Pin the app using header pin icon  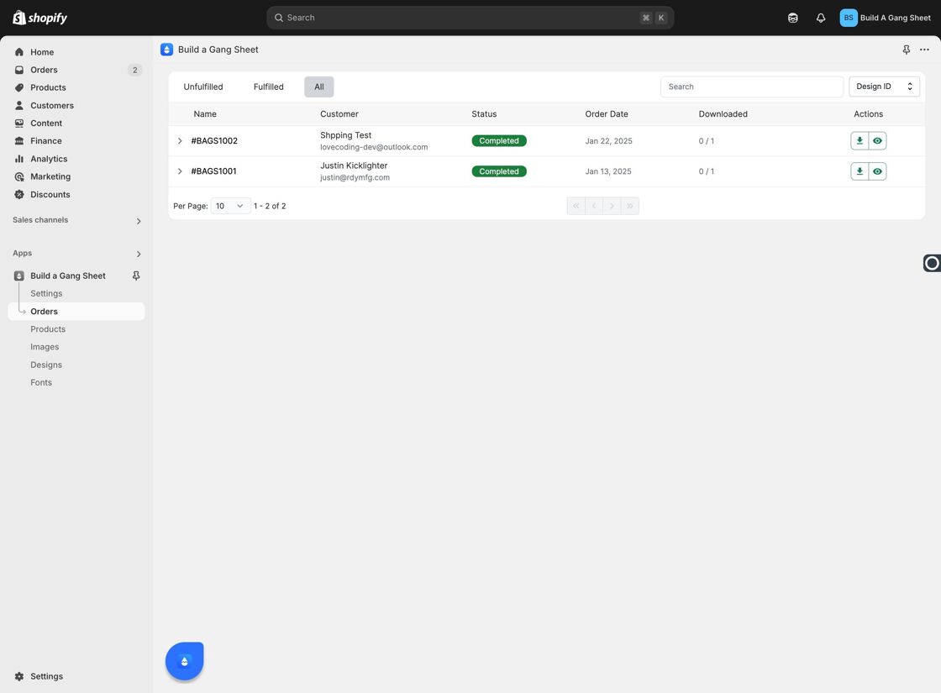(x=907, y=50)
